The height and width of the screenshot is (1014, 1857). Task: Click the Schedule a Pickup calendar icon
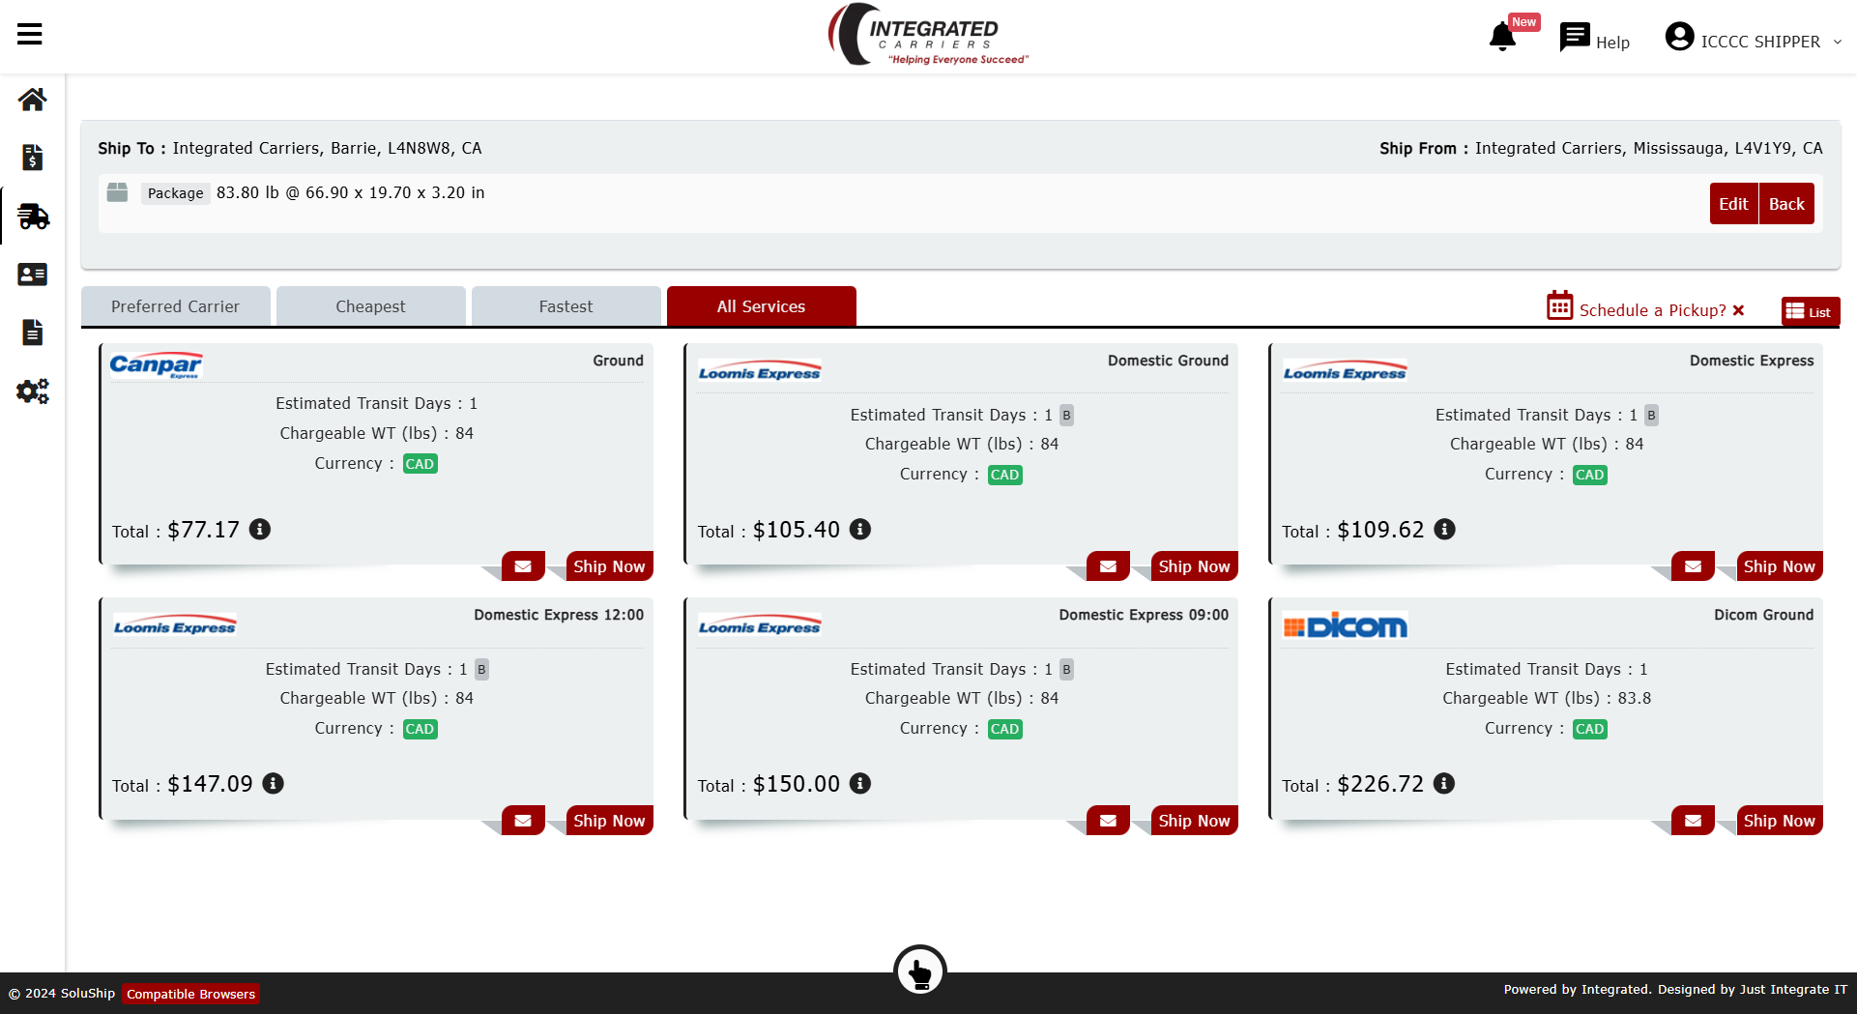[1559, 305]
